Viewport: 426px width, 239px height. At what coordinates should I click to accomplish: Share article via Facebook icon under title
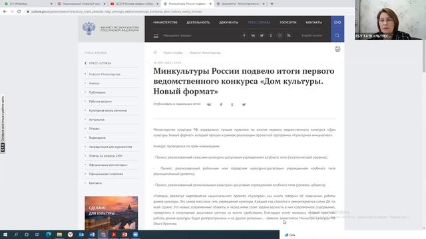tap(221, 105)
